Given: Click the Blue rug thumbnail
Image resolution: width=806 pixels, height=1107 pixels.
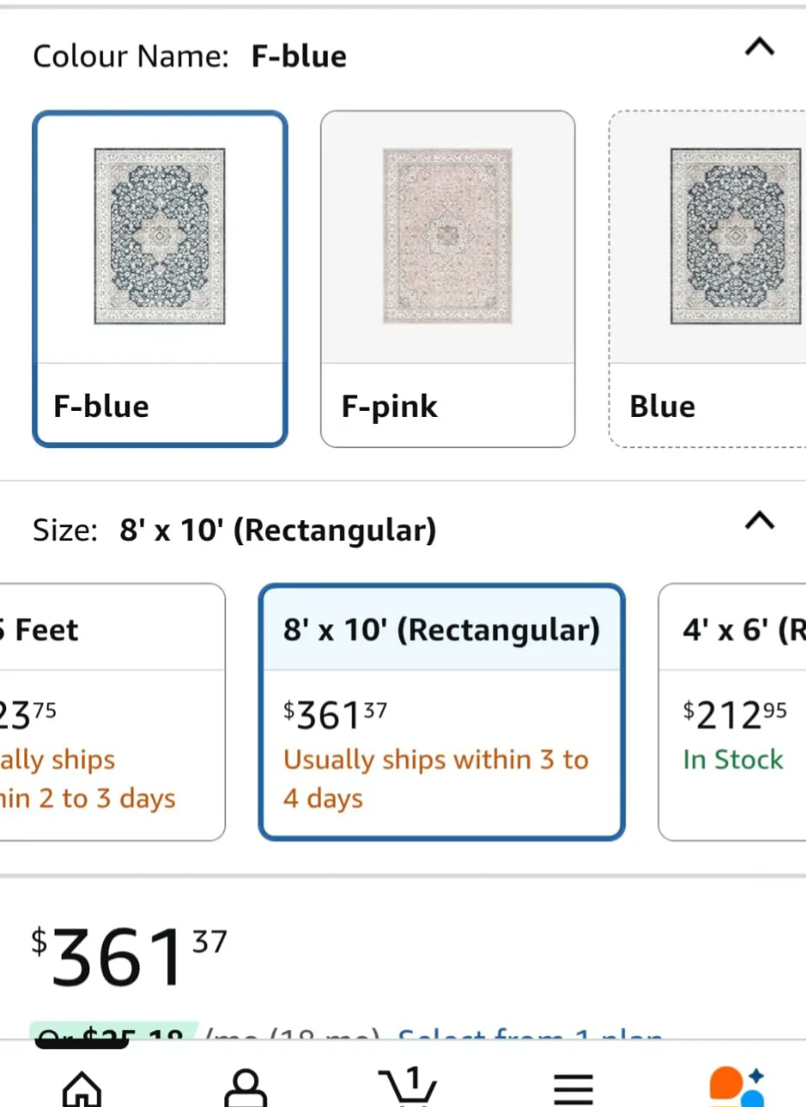Looking at the screenshot, I should [735, 234].
